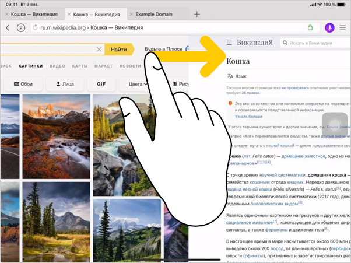Image resolution: width=351 pixels, height=263 pixels.
Task: Clear the search box with the X
Action: click(99, 50)
